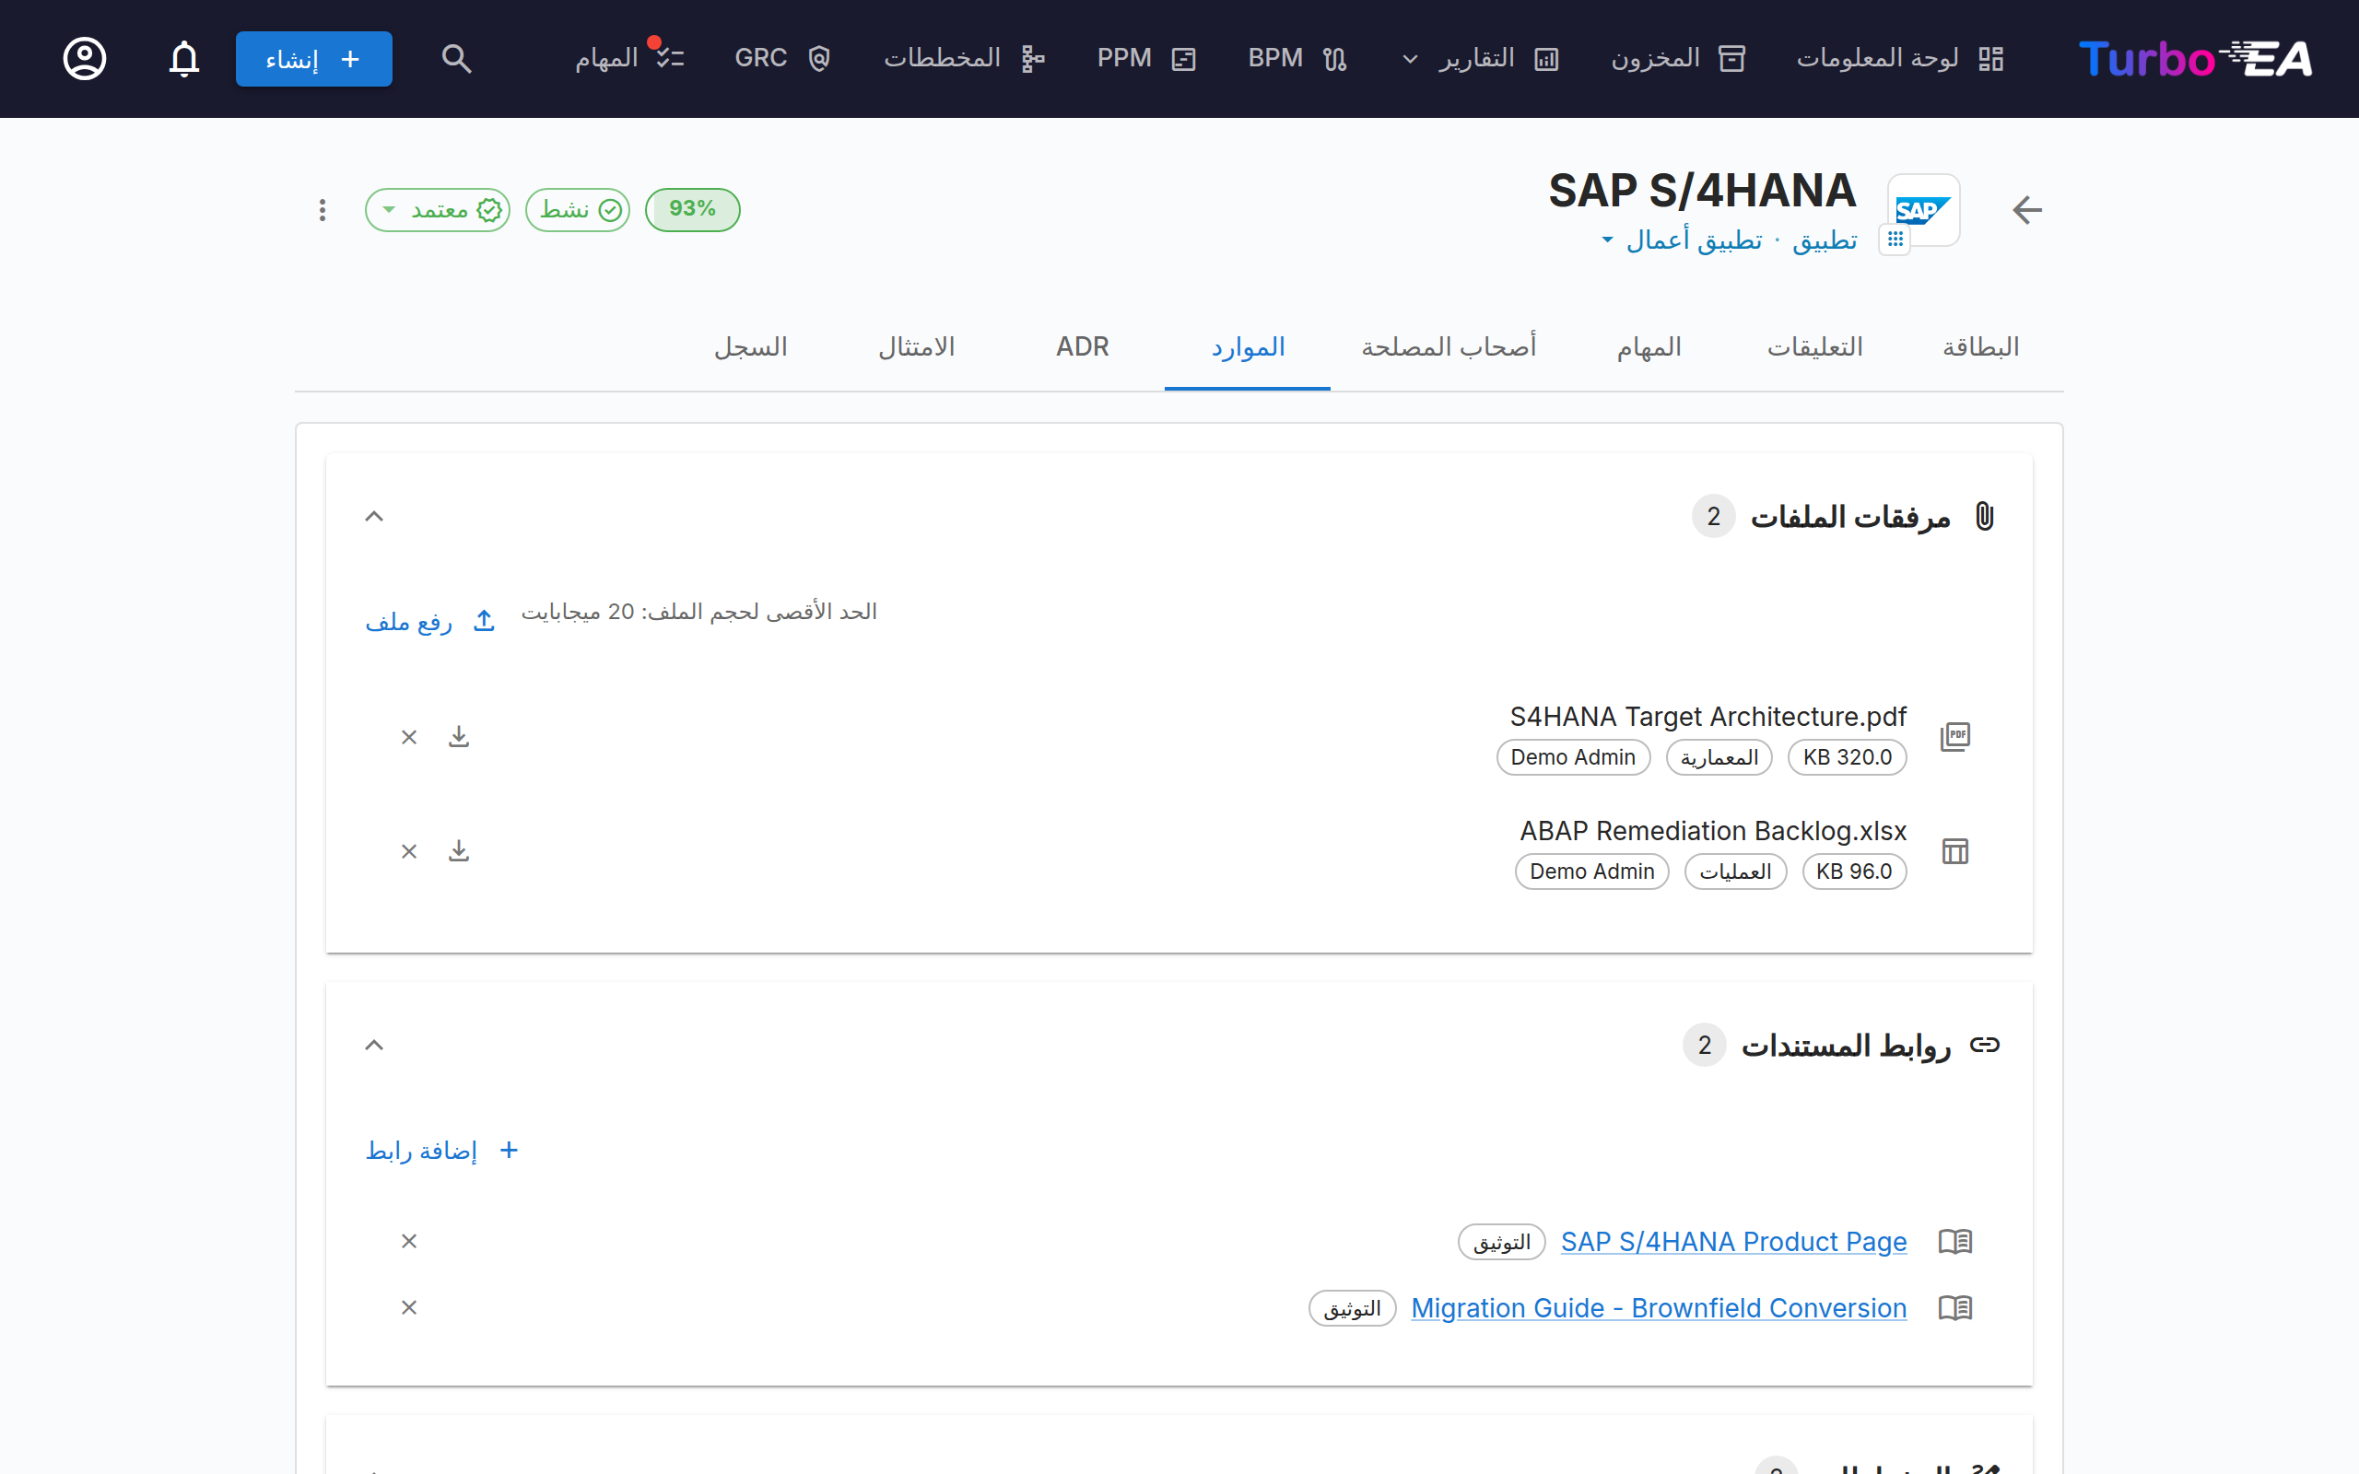Click the spreadsheet file type icon
Screen dimensions: 2359x1474
click(x=1955, y=851)
